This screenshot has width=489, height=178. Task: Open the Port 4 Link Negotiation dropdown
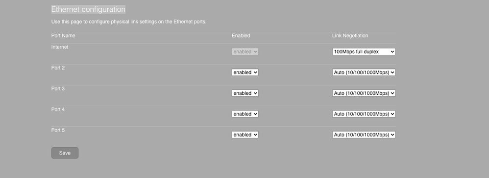pos(364,114)
